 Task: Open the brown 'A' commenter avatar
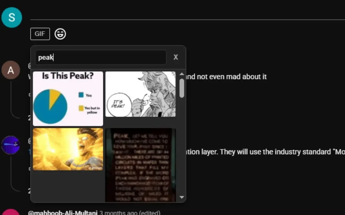[x=11, y=70]
